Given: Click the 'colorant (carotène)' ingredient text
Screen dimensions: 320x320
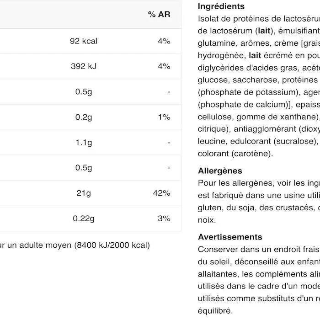Looking at the screenshot, I should pos(235,154).
